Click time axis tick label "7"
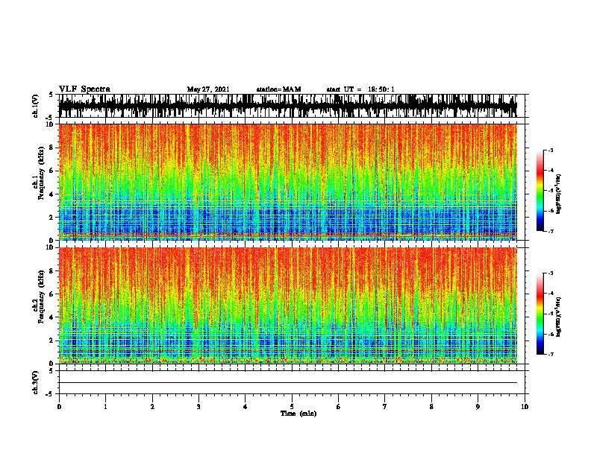 click(x=385, y=407)
